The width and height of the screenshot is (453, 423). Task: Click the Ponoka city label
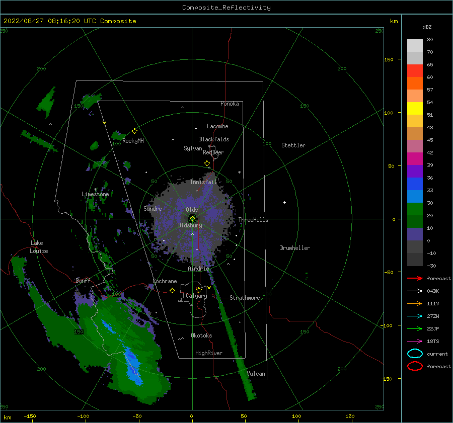[x=230, y=104]
